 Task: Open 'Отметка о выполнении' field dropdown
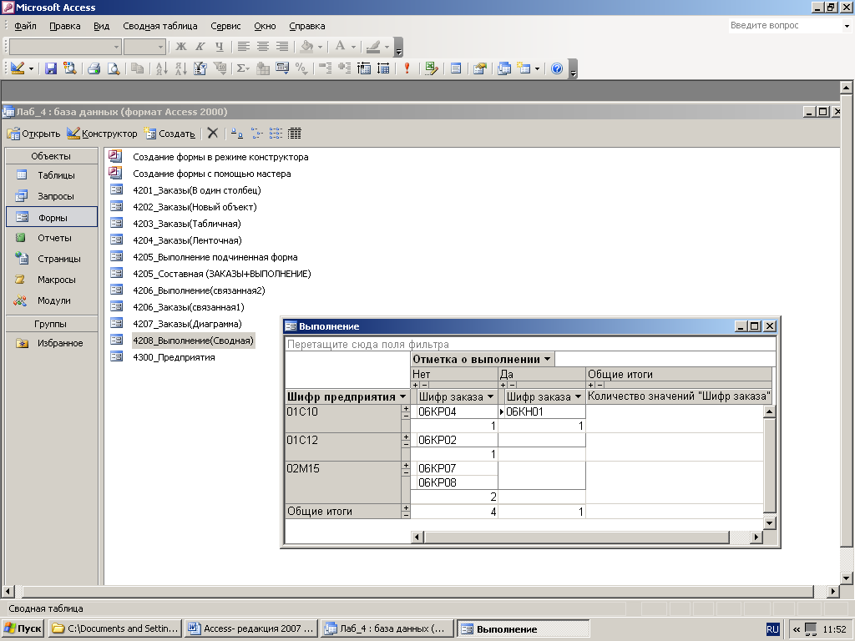point(547,359)
